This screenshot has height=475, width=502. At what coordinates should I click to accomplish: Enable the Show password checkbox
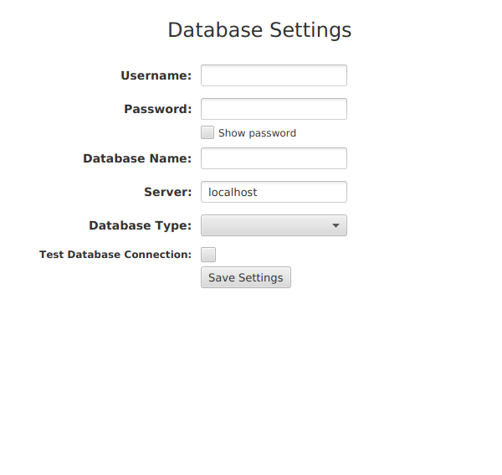coord(207,132)
